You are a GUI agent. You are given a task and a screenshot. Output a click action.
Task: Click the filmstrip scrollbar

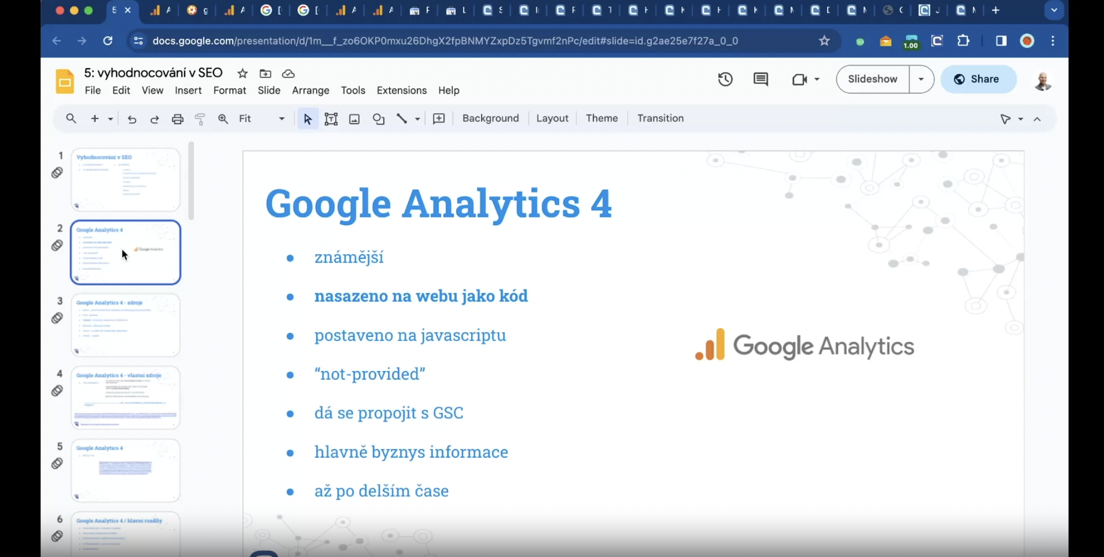pos(191,181)
